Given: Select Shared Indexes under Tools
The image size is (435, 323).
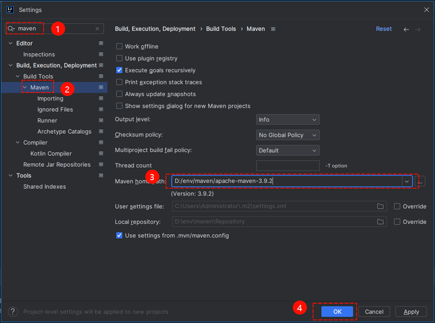Looking at the screenshot, I should coord(45,186).
